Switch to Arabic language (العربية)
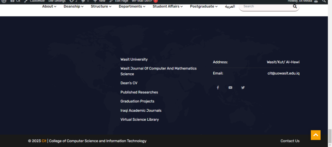Image resolution: width=332 pixels, height=147 pixels. pos(230,6)
